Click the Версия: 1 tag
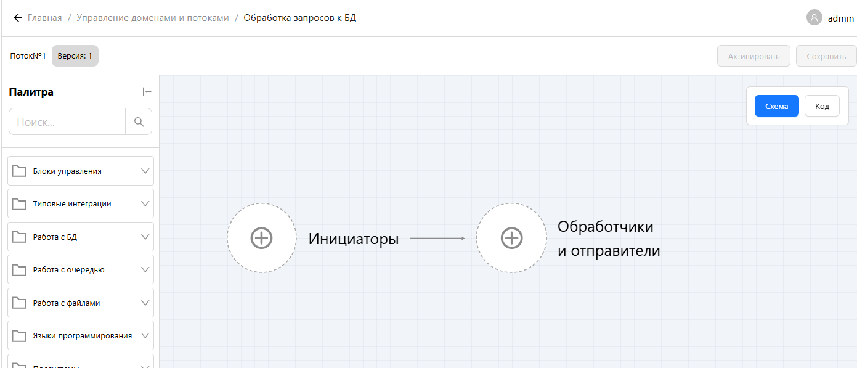Image resolution: width=857 pixels, height=368 pixels. click(x=75, y=55)
